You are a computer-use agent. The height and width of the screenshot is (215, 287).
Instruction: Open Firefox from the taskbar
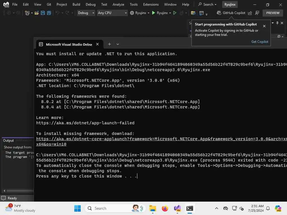tap(165, 208)
